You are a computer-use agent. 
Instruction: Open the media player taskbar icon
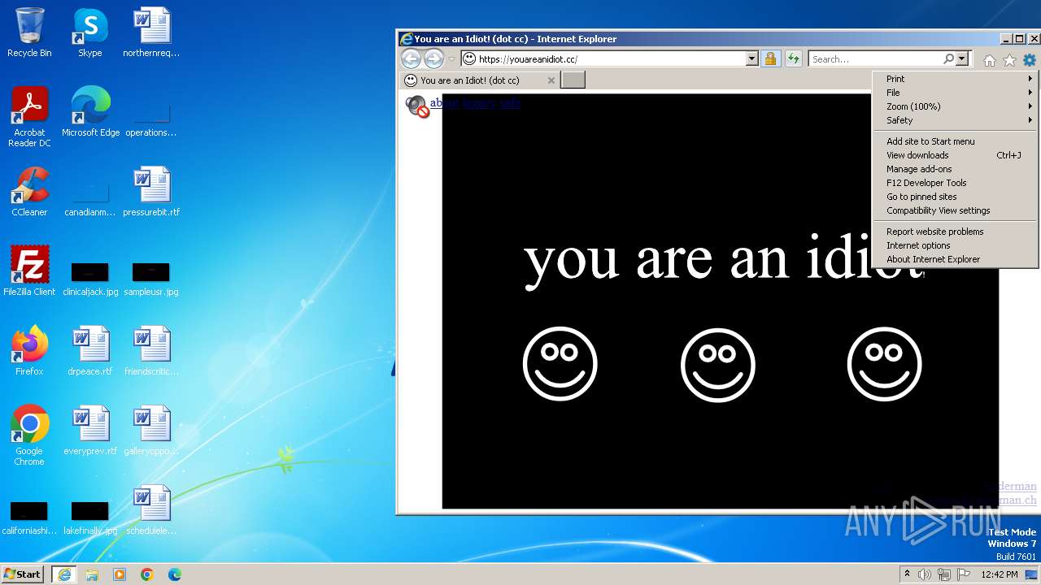(x=120, y=574)
